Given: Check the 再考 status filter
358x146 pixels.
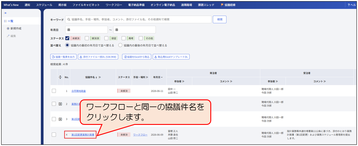Looking at the screenshot, I should coord(124,38).
